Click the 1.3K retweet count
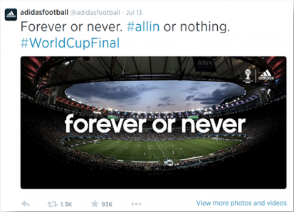 tap(66, 204)
